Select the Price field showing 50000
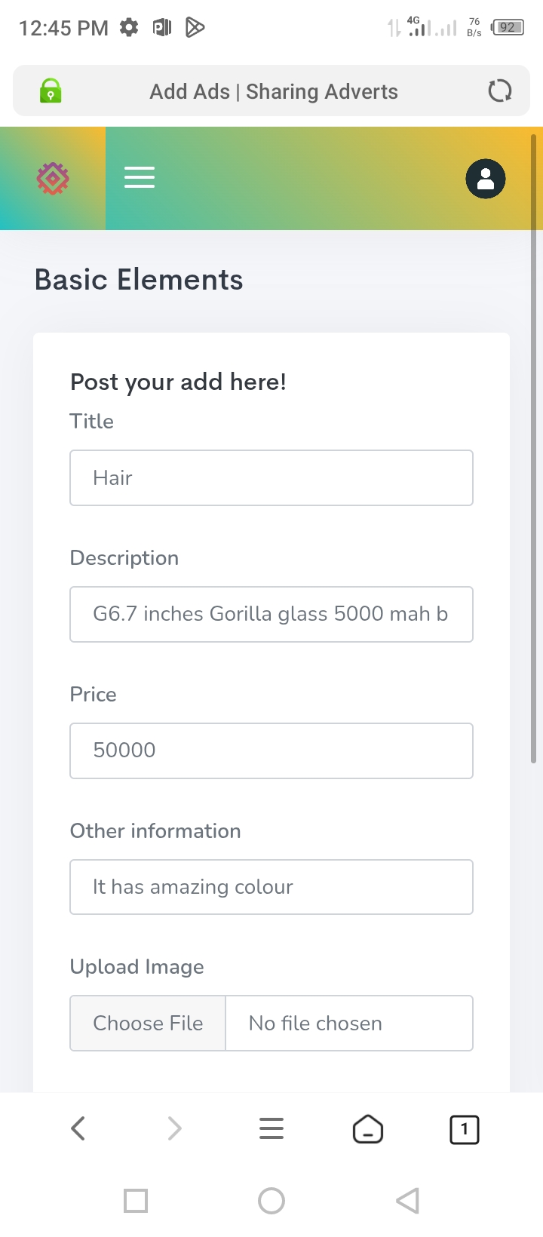The image size is (543, 1237). click(271, 751)
